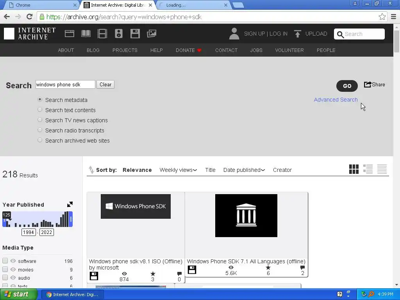Click the floppy icon on SDK 7.1 card
The width and height of the screenshot is (400, 300).
tap(192, 270)
